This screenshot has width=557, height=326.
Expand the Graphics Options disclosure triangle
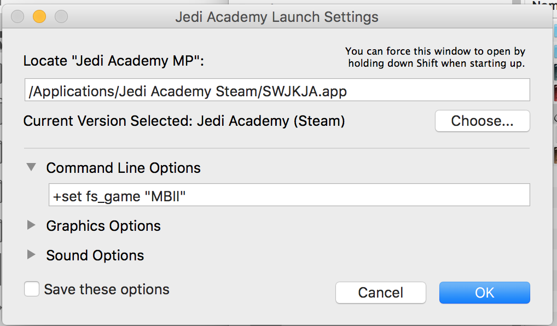pyautogui.click(x=32, y=225)
